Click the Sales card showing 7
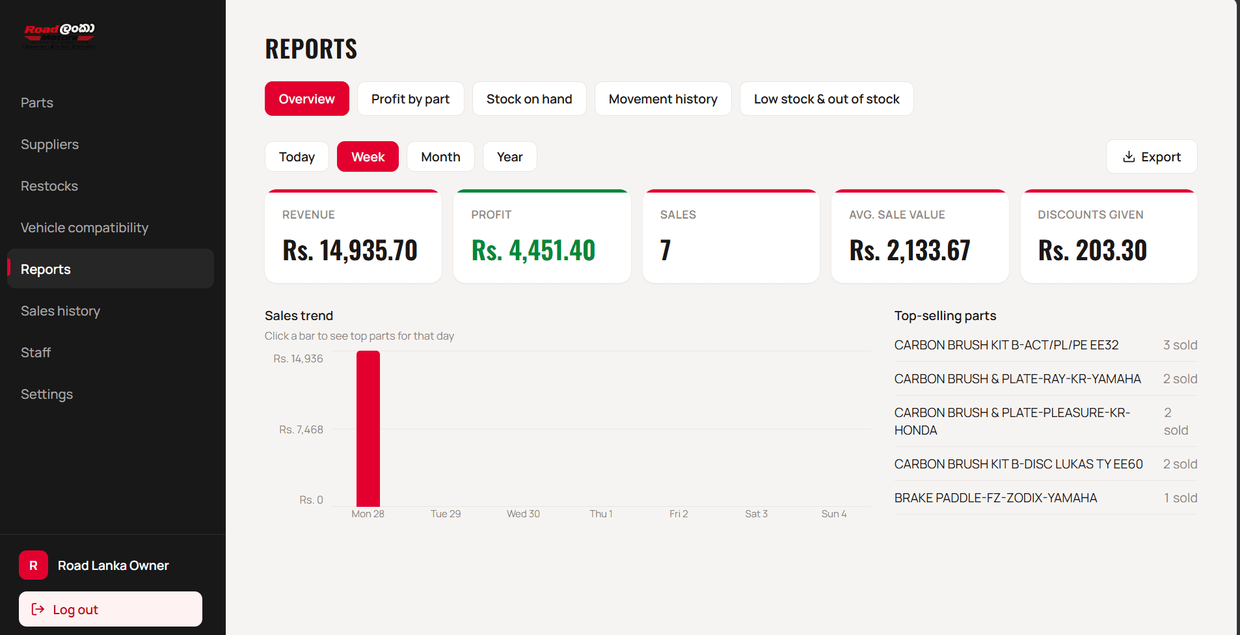Viewport: 1240px width, 635px height. [731, 236]
